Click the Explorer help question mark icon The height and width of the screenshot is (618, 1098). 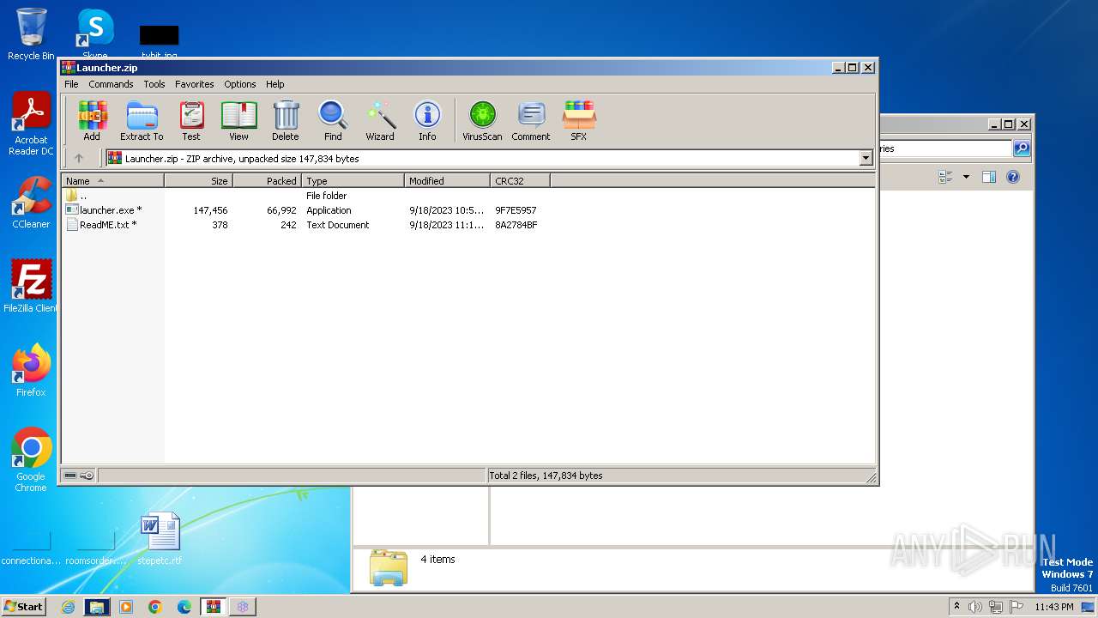click(x=1013, y=177)
